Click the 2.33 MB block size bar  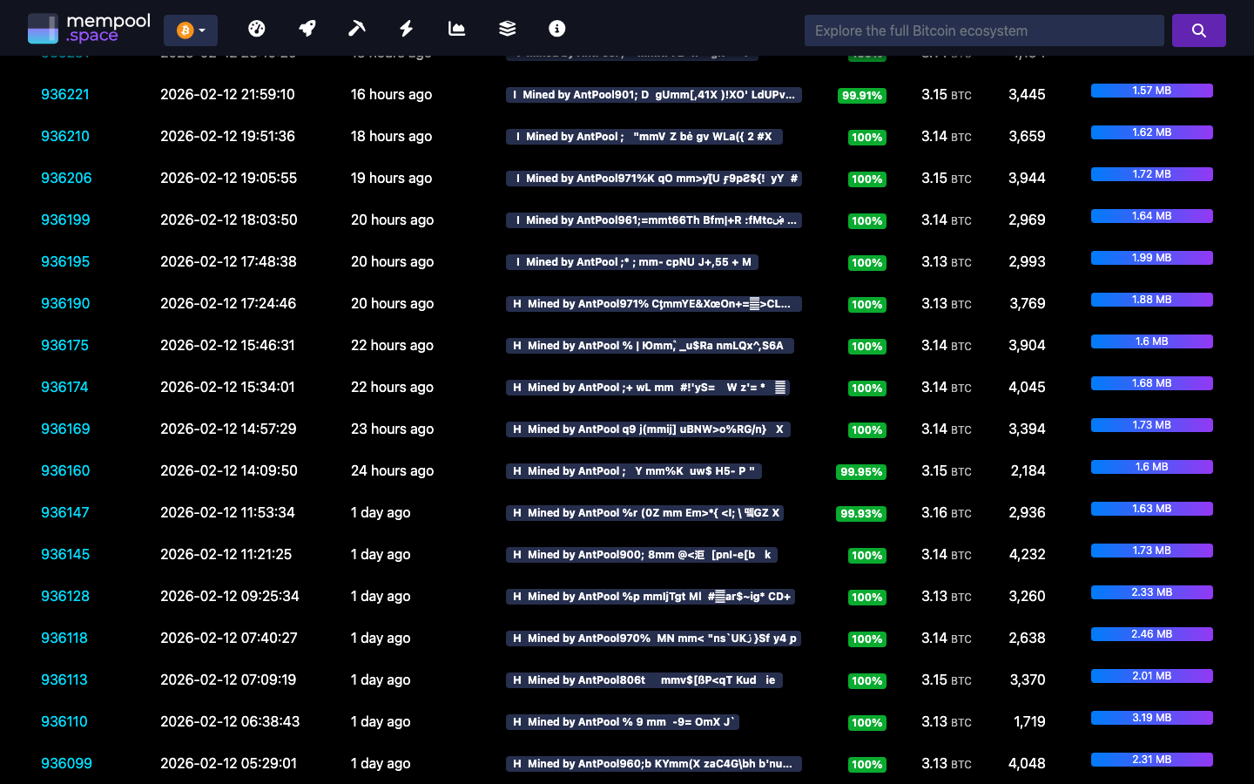1151,591
